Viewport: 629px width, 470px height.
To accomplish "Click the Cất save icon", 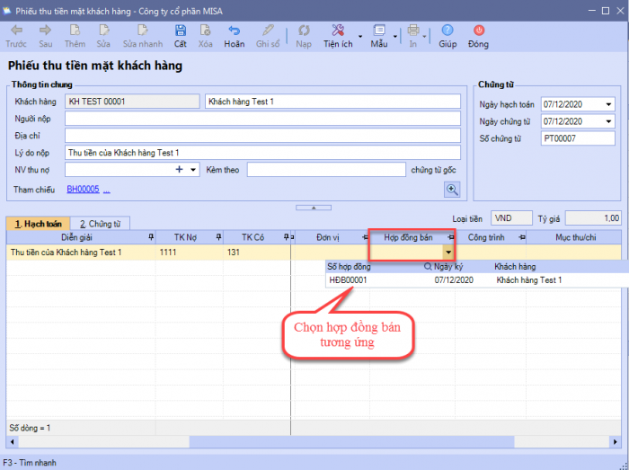I will pos(181,36).
